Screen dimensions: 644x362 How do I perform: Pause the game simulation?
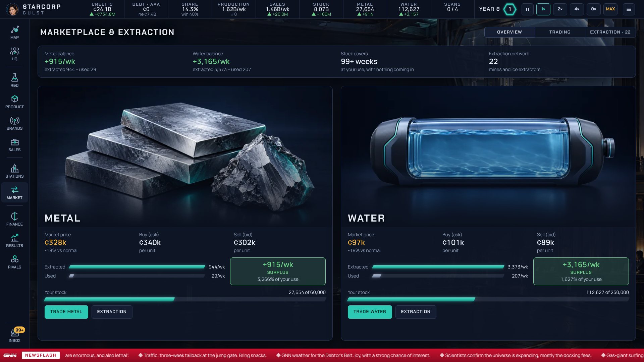point(527,9)
